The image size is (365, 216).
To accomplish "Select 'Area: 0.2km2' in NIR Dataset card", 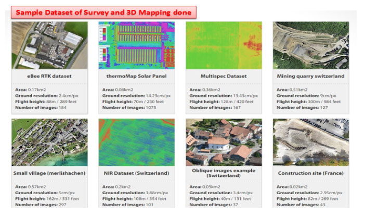I will (x=116, y=187).
